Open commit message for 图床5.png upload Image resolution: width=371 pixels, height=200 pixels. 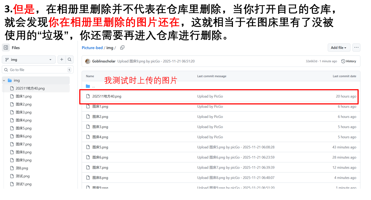click(236, 147)
